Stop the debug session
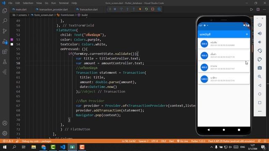The image size is (269, 151). [x=153, y=9]
